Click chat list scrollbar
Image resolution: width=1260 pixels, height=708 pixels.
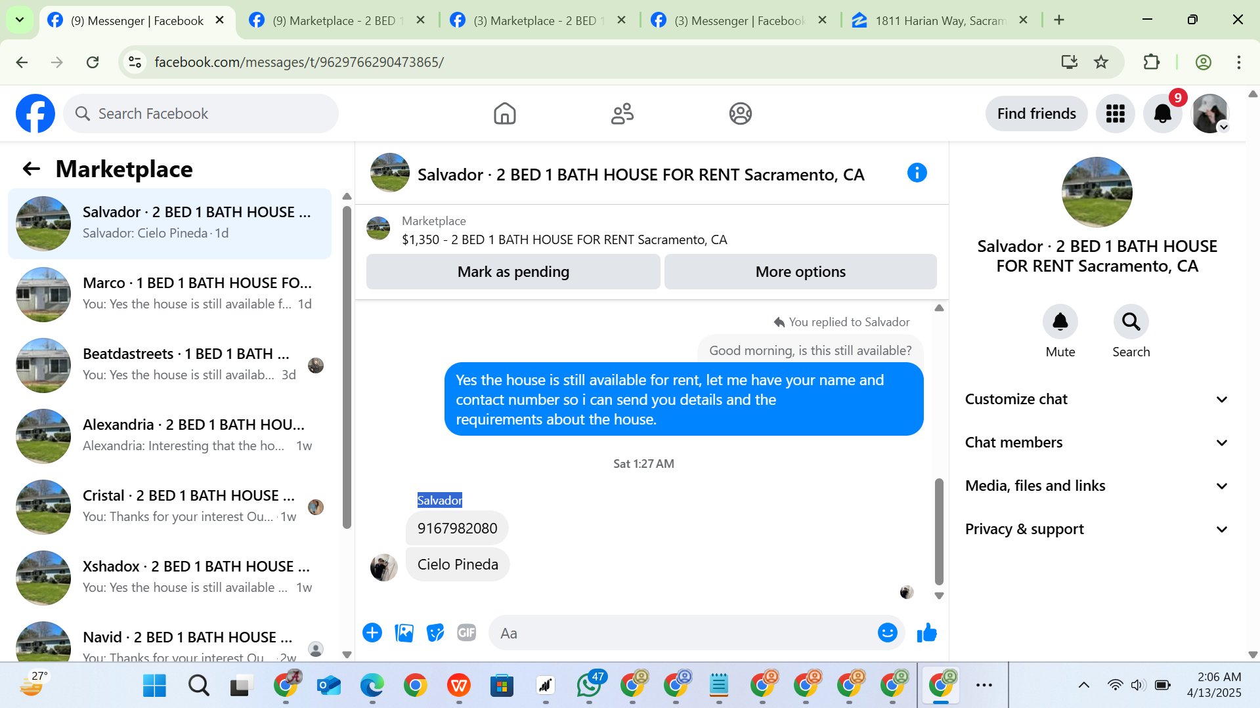[347, 367]
